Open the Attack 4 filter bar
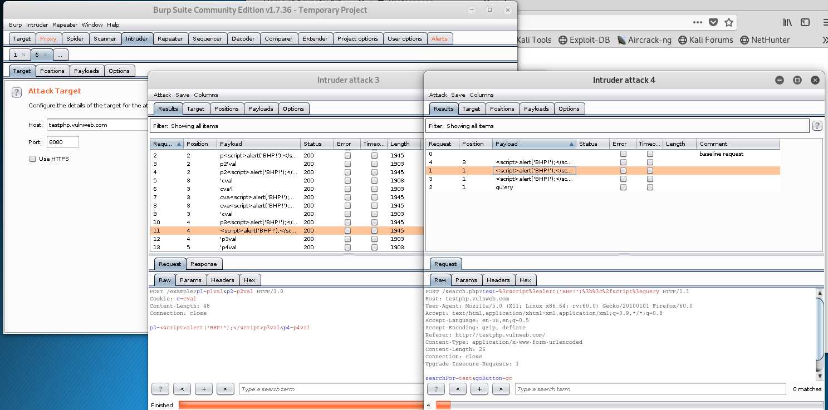Viewport: 828px width, 410px height. (617, 126)
